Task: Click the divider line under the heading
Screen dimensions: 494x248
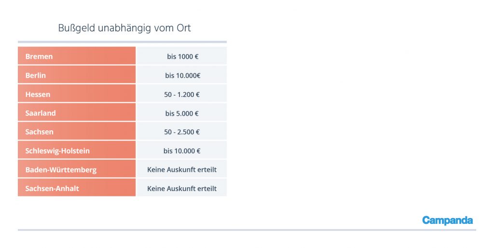Action: click(122, 42)
